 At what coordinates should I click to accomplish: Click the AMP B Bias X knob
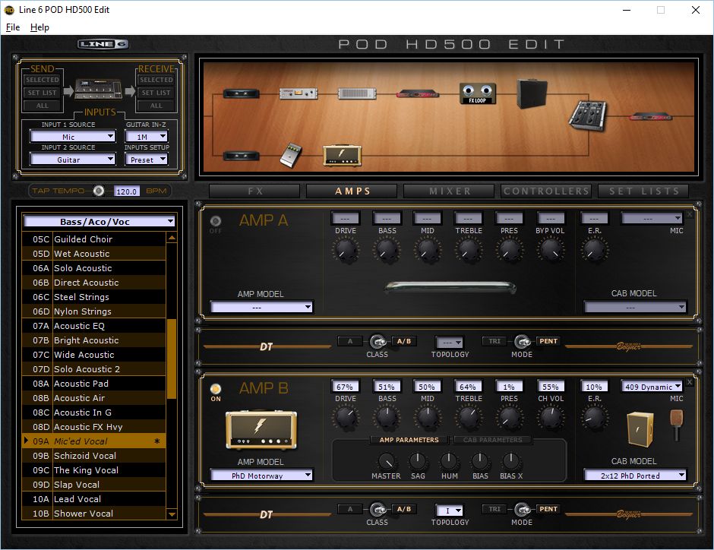click(511, 461)
